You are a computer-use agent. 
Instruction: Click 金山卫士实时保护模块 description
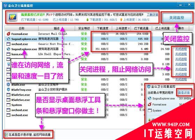point(53,90)
